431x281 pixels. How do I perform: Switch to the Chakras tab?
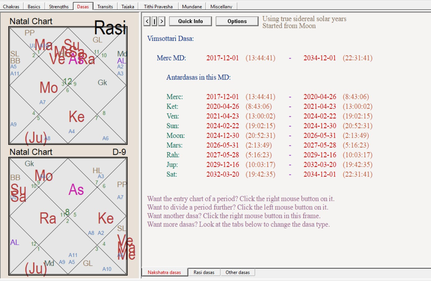(x=11, y=6)
